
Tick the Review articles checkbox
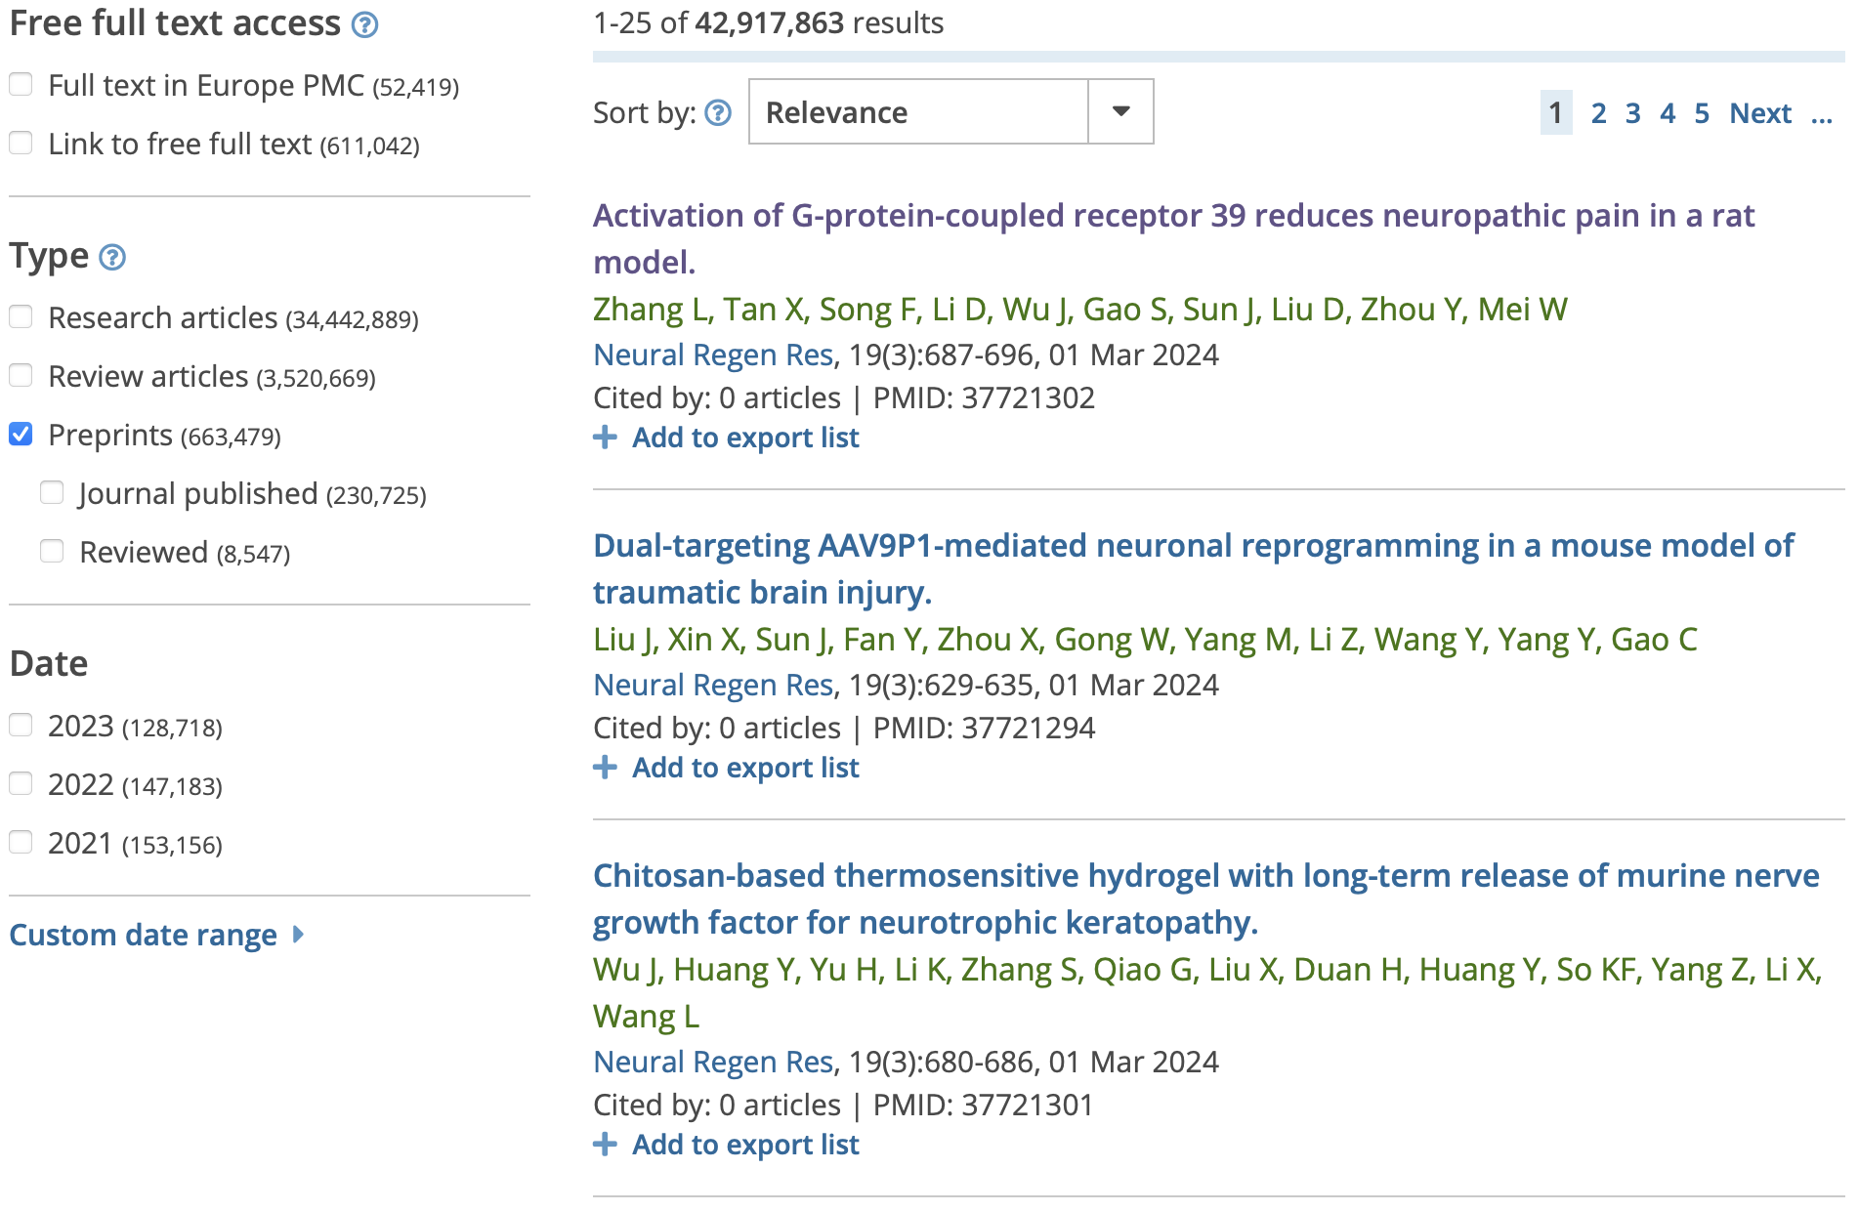point(21,376)
